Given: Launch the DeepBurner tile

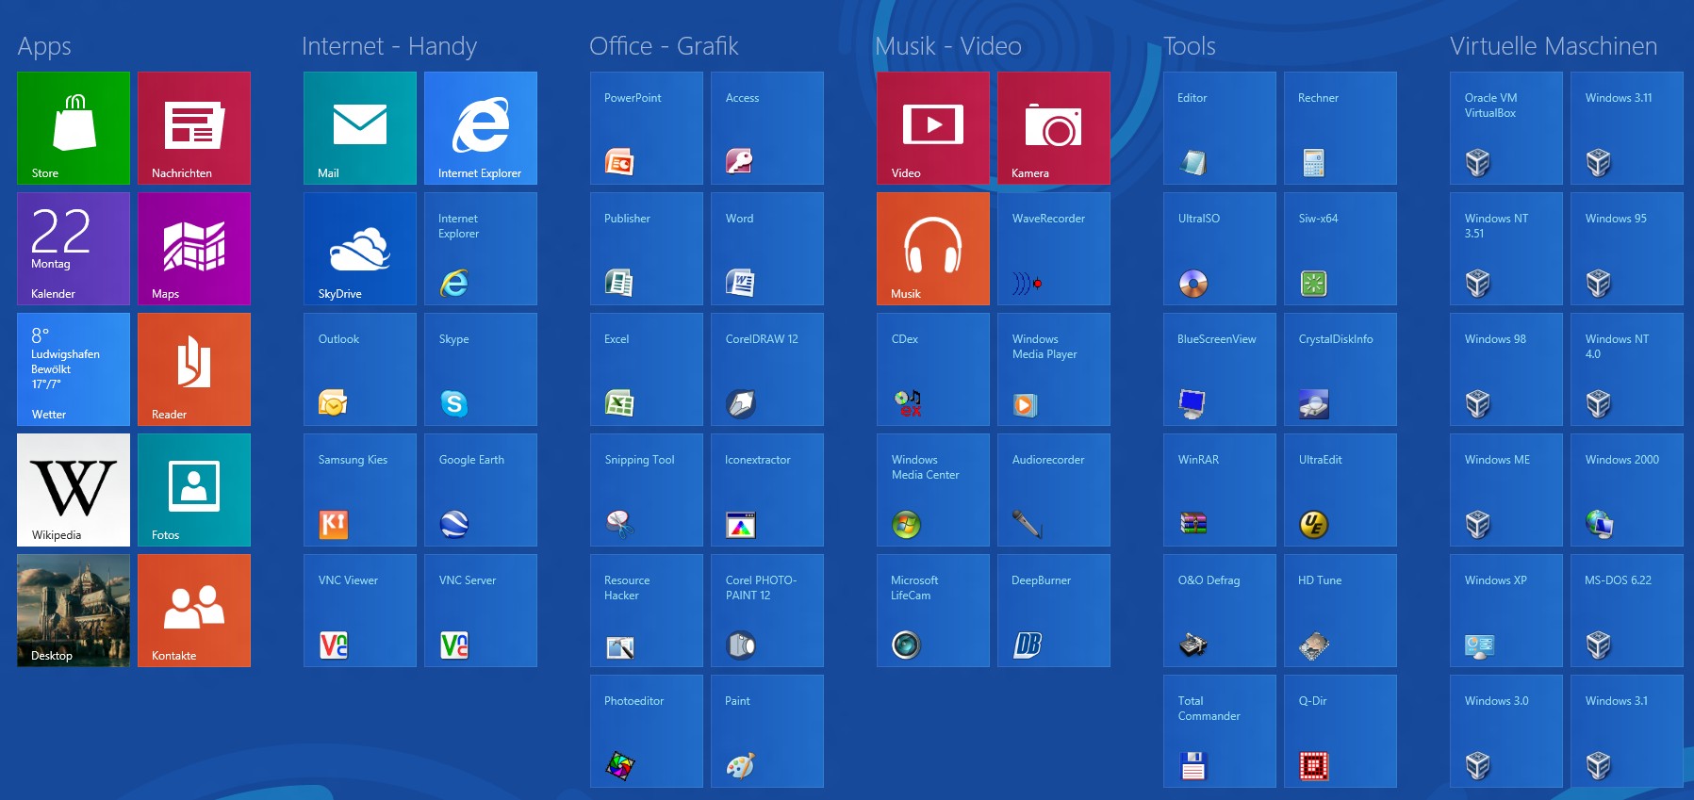Looking at the screenshot, I should (1054, 611).
